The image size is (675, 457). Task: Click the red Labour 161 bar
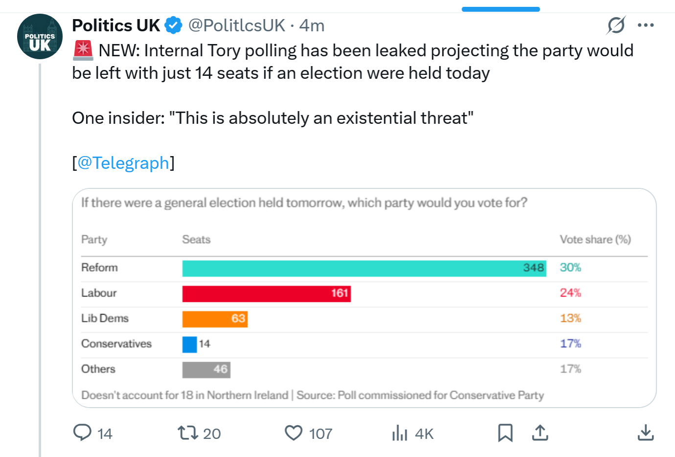point(266,294)
